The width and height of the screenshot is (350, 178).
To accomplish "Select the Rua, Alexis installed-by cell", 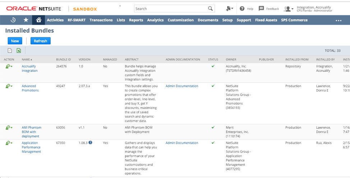I will tap(324, 143).
